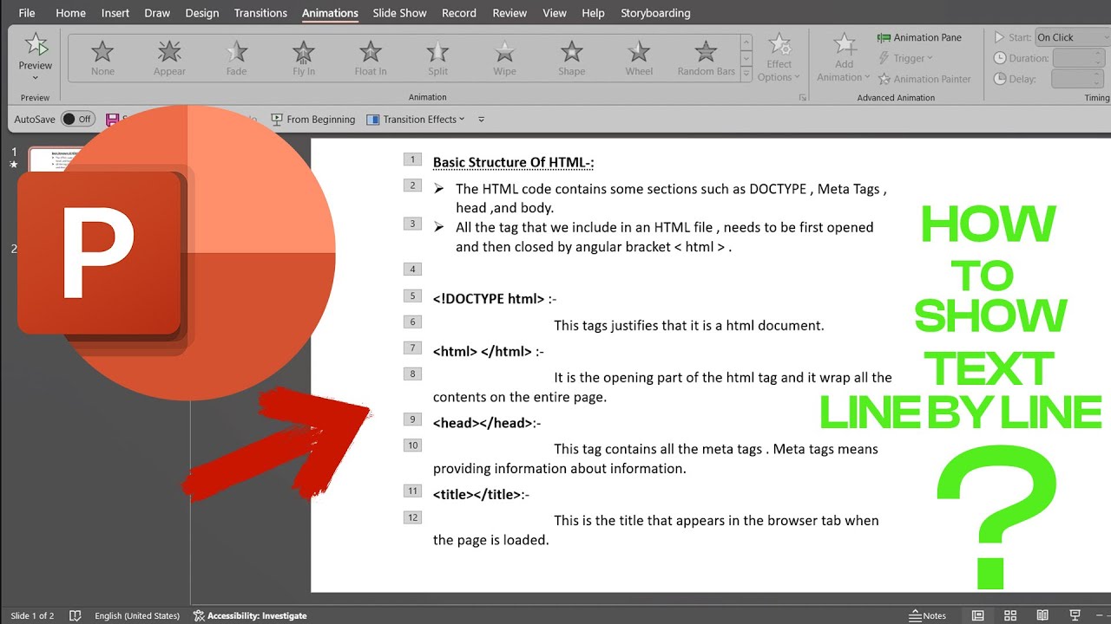Customize Quick Access Toolbar dropdown
1111x624 pixels.
[x=482, y=120]
